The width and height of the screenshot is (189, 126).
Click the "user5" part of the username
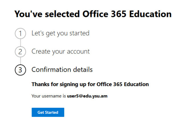click(72, 96)
